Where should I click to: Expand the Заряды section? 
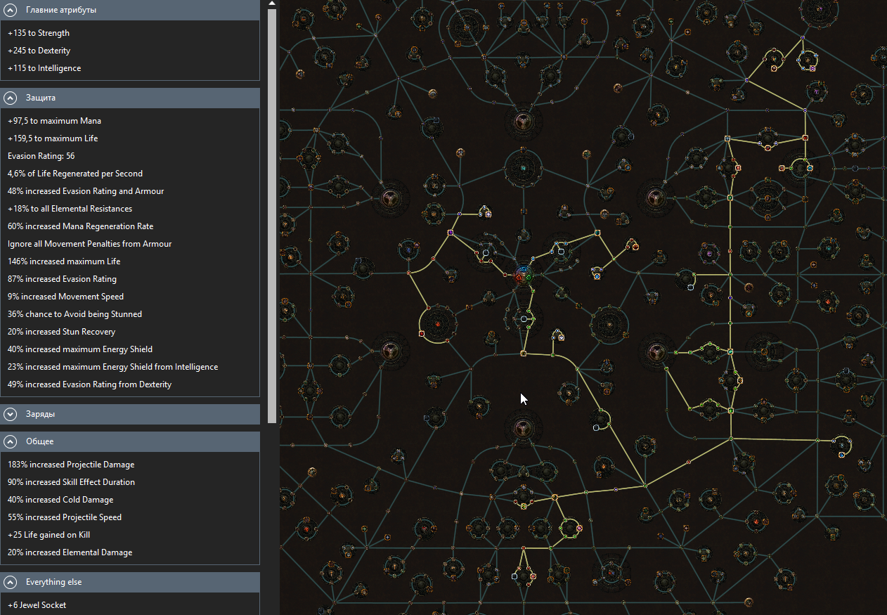pos(11,414)
